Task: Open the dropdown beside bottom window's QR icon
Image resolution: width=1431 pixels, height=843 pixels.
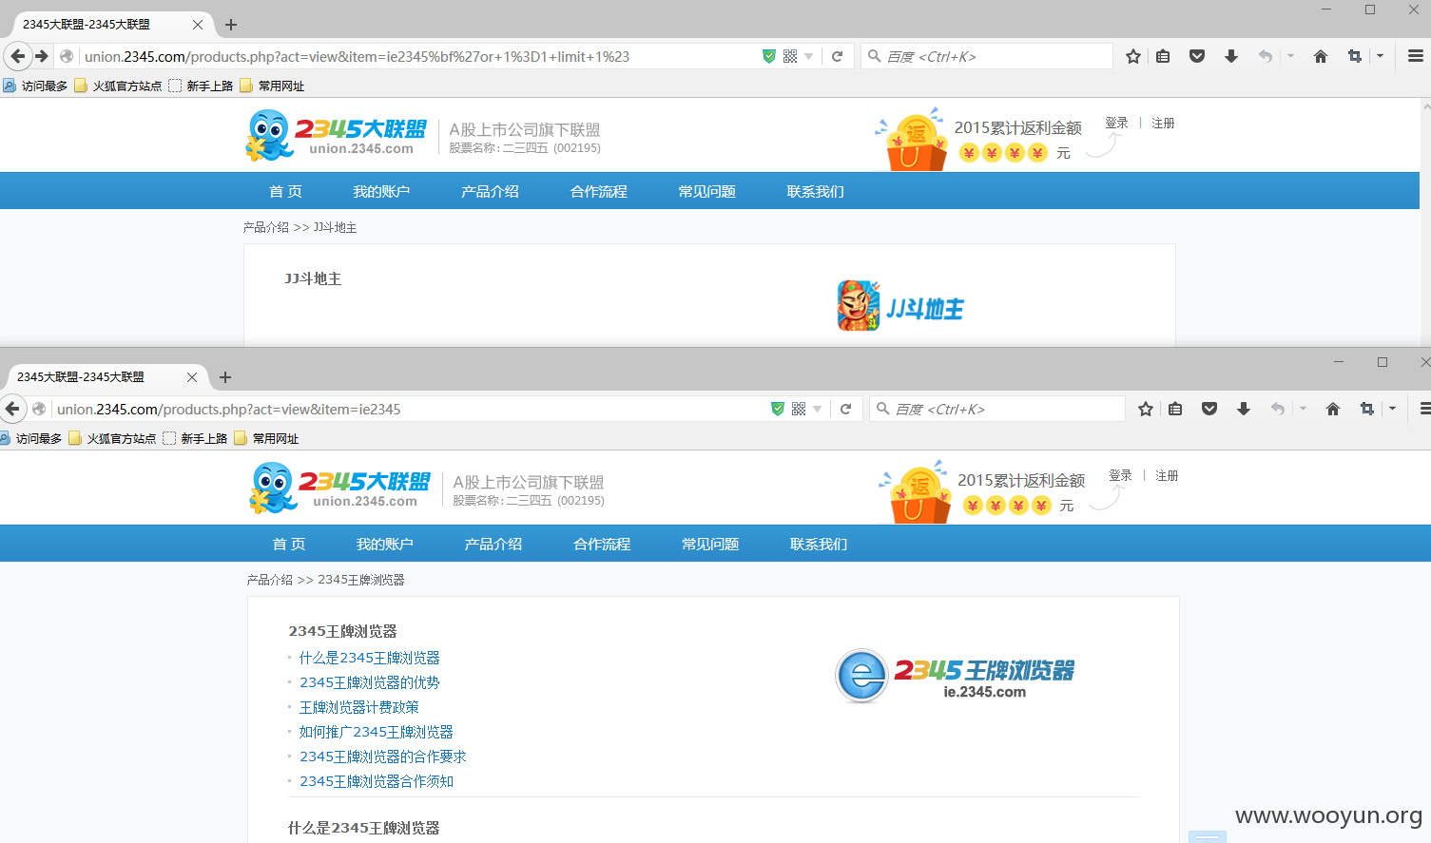Action: [818, 409]
